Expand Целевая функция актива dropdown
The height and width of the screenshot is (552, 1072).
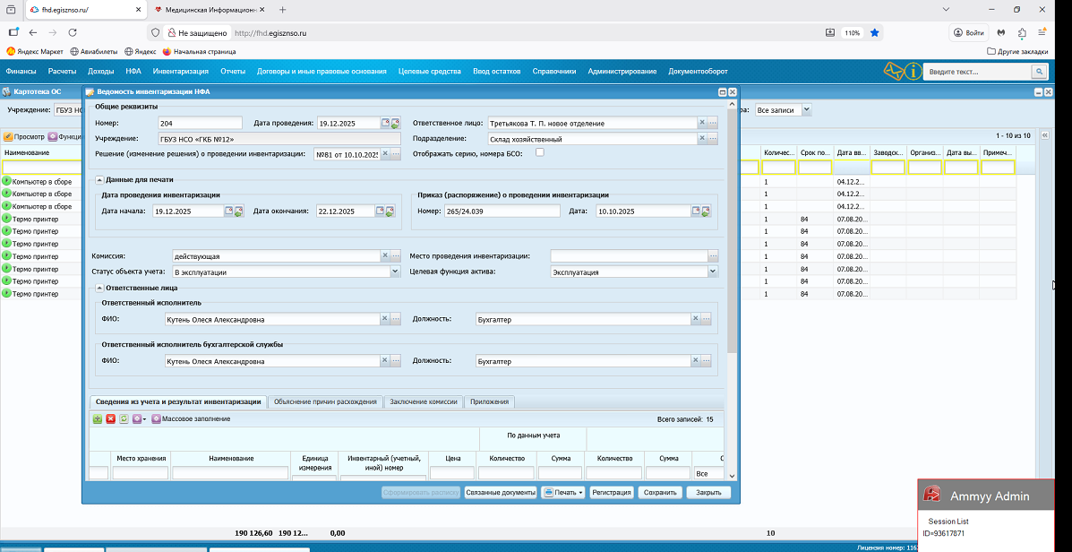pyautogui.click(x=713, y=272)
